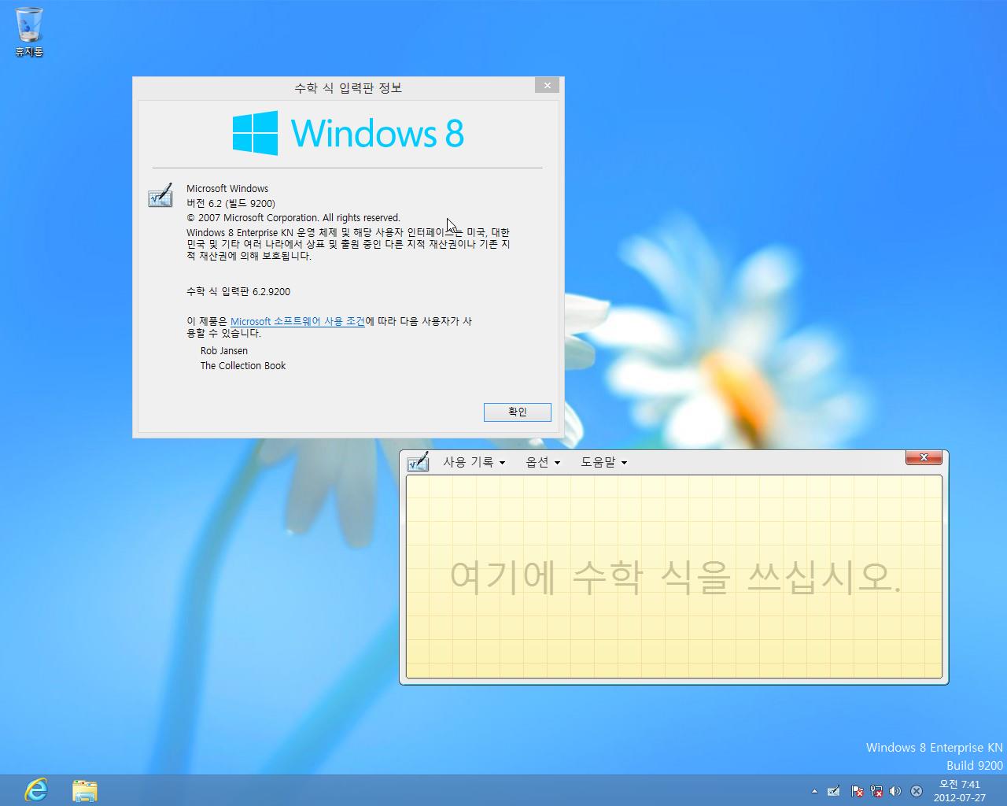
Task: Click the Math Input Panel window icon
Action: click(x=418, y=462)
